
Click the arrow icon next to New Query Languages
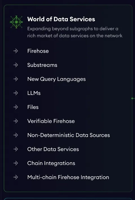[x=16, y=79]
